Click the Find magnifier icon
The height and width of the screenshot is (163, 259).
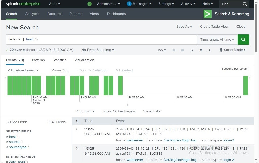pos(245,4)
